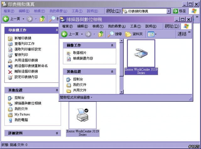Collapse 其他位置 panel in scanner window
The width and height of the screenshot is (201, 149).
click(112, 72)
